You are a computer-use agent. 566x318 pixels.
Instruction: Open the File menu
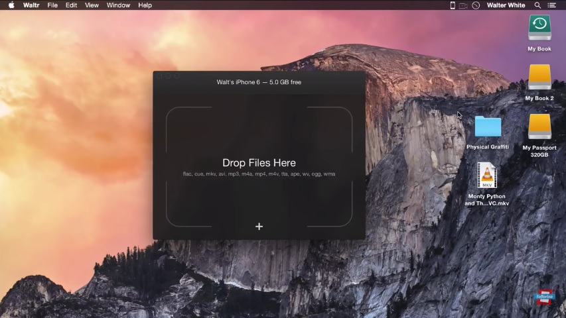click(52, 5)
